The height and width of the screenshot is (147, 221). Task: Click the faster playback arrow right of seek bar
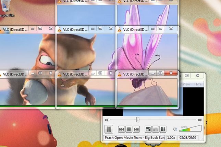coord(200,120)
